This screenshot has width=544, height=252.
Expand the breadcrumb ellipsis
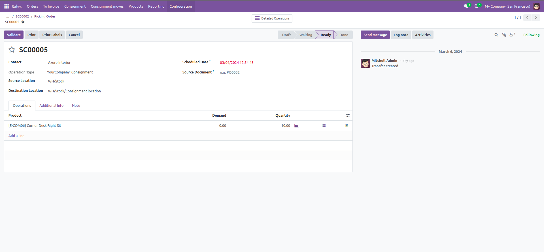tap(8, 17)
